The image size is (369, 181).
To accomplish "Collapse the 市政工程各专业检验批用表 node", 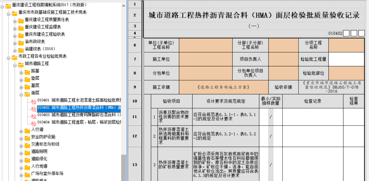I will [x=9, y=58].
